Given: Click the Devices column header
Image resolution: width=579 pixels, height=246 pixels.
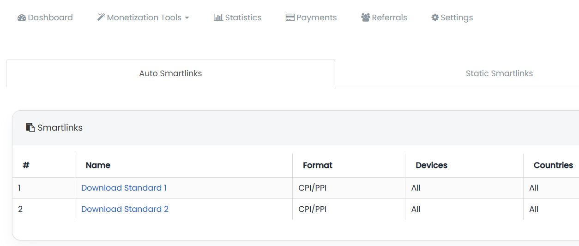Looking at the screenshot, I should tap(431, 165).
